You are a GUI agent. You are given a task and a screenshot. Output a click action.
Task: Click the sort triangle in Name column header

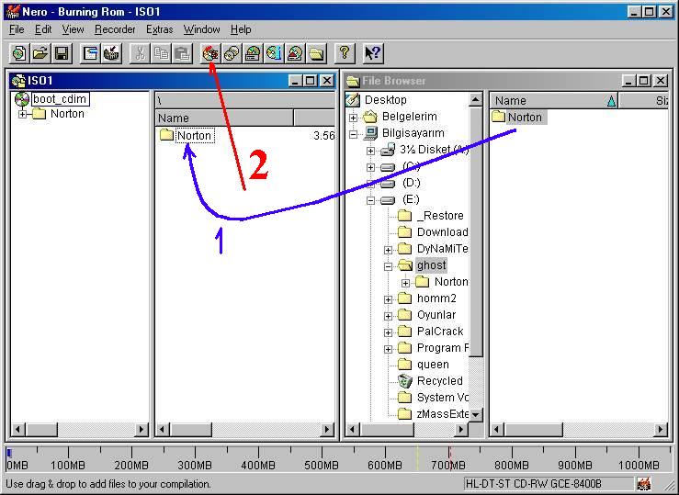611,101
